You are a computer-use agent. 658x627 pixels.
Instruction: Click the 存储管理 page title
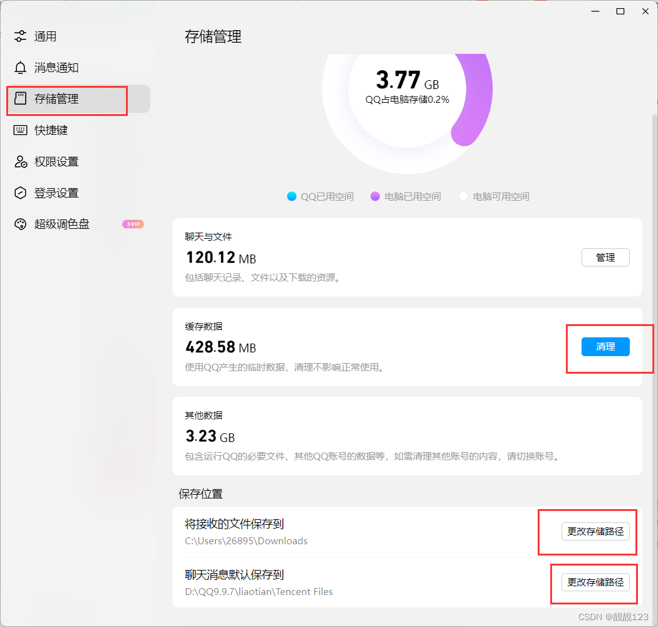pos(213,36)
